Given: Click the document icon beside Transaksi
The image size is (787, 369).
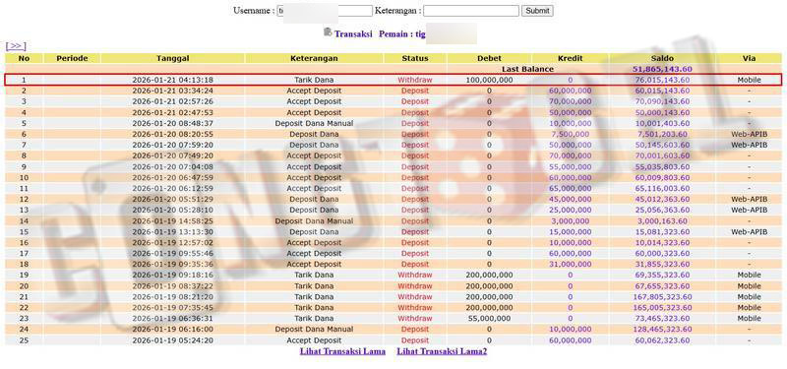Looking at the screenshot, I should 328,32.
